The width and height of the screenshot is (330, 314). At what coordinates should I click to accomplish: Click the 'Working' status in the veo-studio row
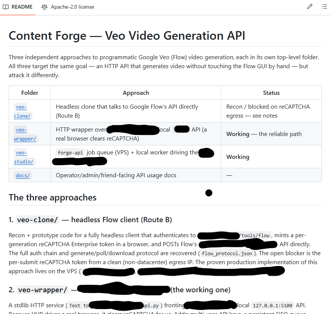238,157
